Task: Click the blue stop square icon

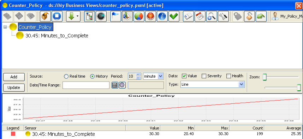Action: 57,17
